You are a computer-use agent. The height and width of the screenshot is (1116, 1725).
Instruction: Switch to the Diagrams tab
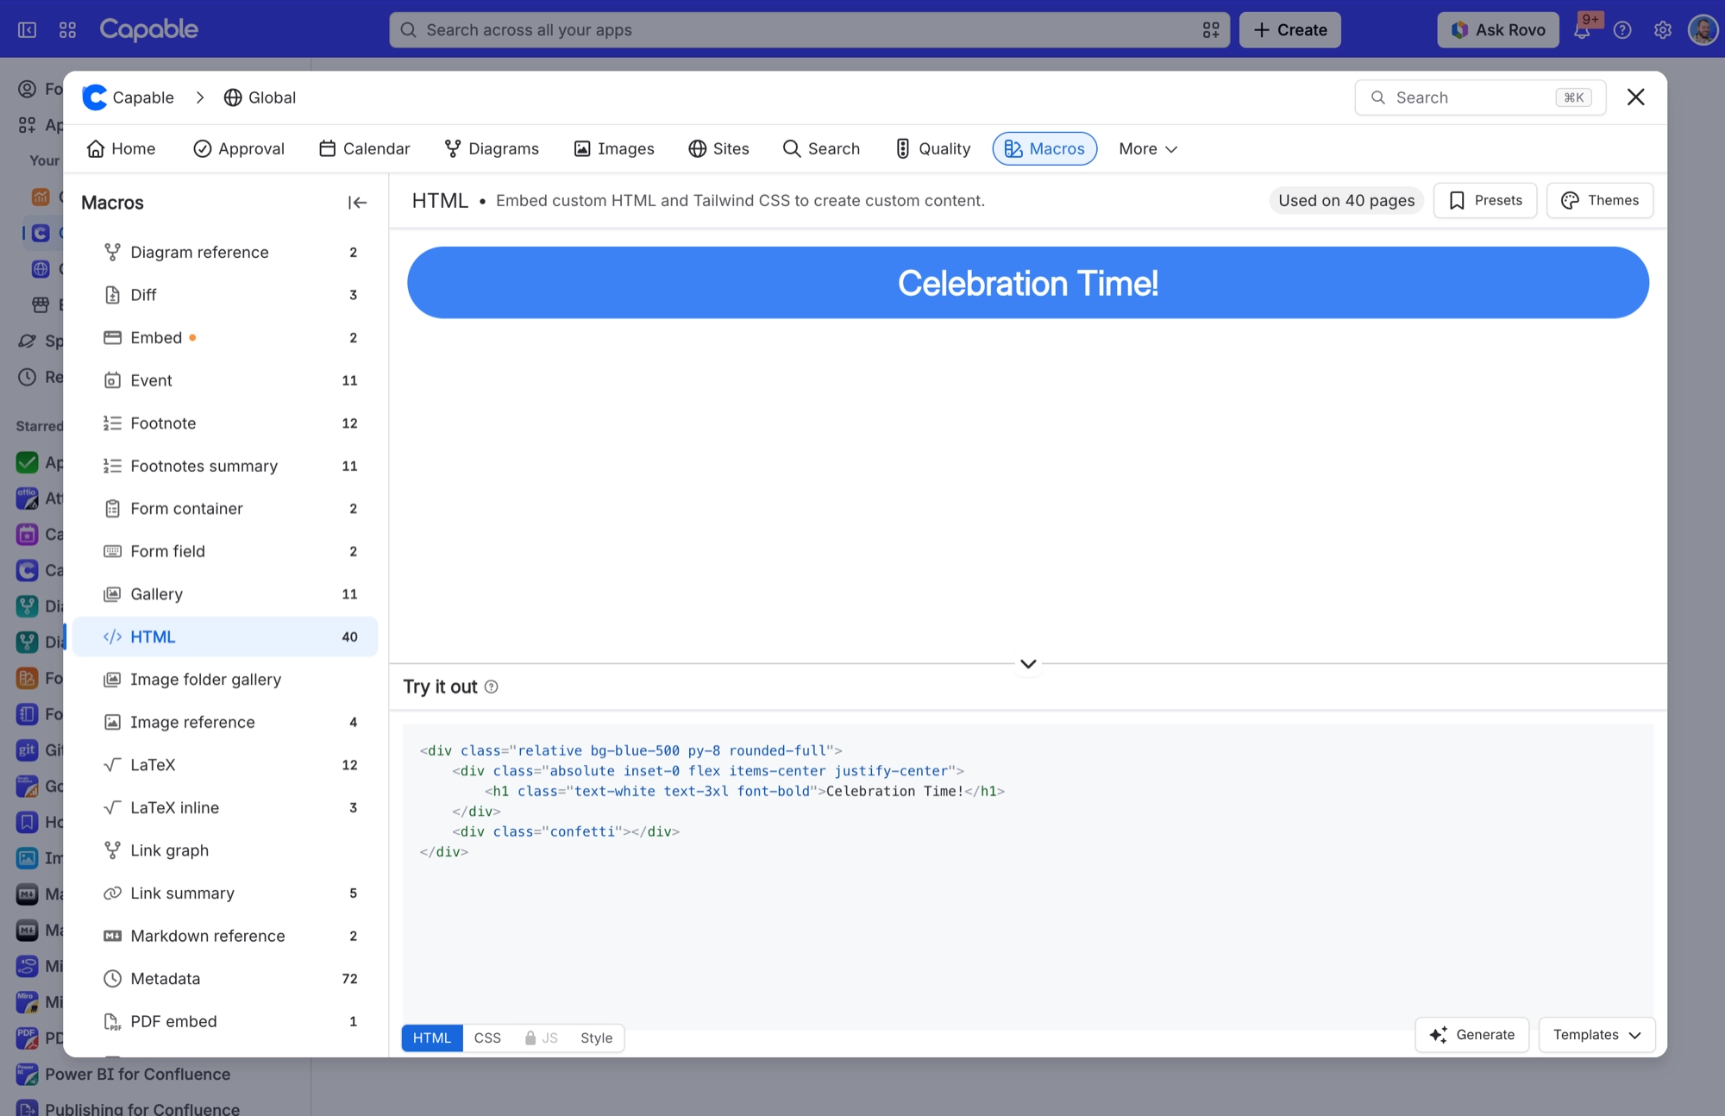(x=492, y=148)
